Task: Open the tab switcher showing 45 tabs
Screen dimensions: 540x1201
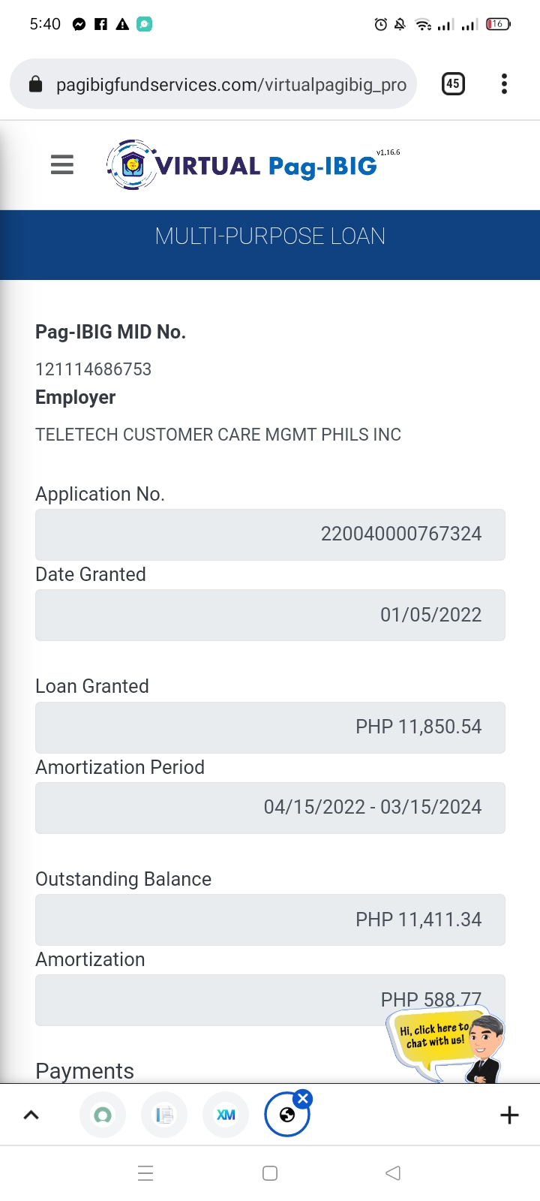Action: tap(453, 83)
